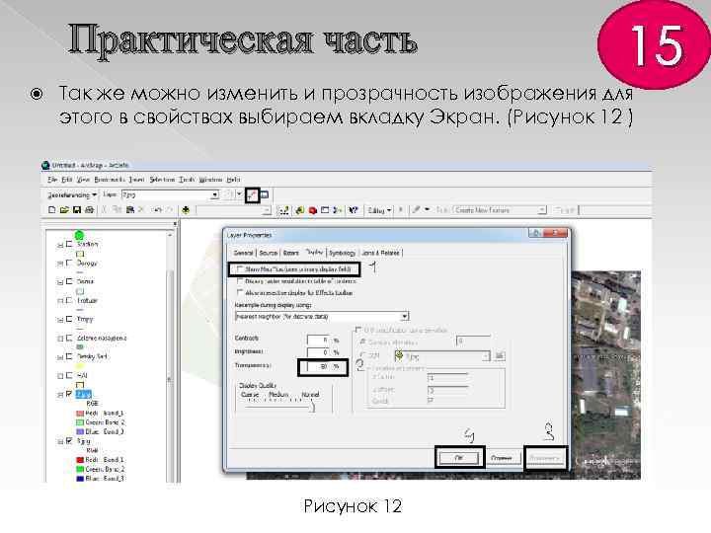This screenshot has height=533, width=711.
Task: Switch to the Joins & Relates tab
Action: (380, 253)
